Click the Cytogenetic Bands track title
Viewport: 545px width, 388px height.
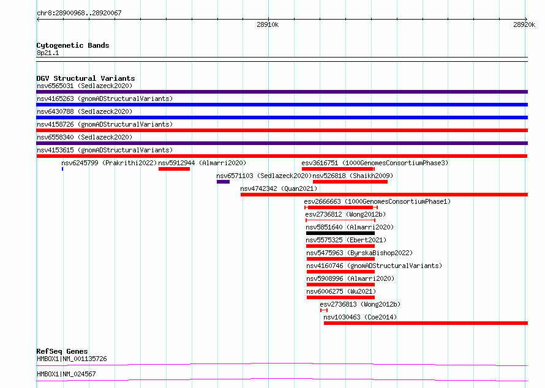pyautogui.click(x=73, y=45)
